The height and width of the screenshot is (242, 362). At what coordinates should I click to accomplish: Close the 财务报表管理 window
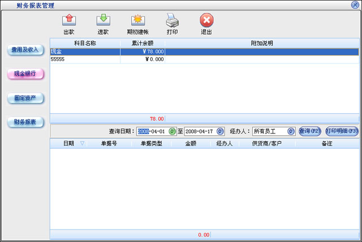pos(355,5)
